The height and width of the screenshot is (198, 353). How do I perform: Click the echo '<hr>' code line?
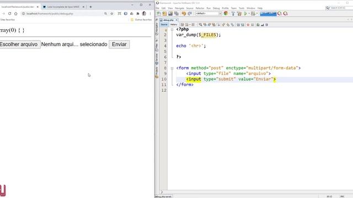tap(191, 46)
